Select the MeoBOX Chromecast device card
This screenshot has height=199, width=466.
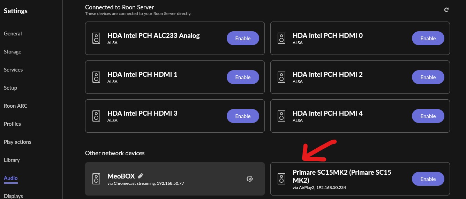(175, 179)
